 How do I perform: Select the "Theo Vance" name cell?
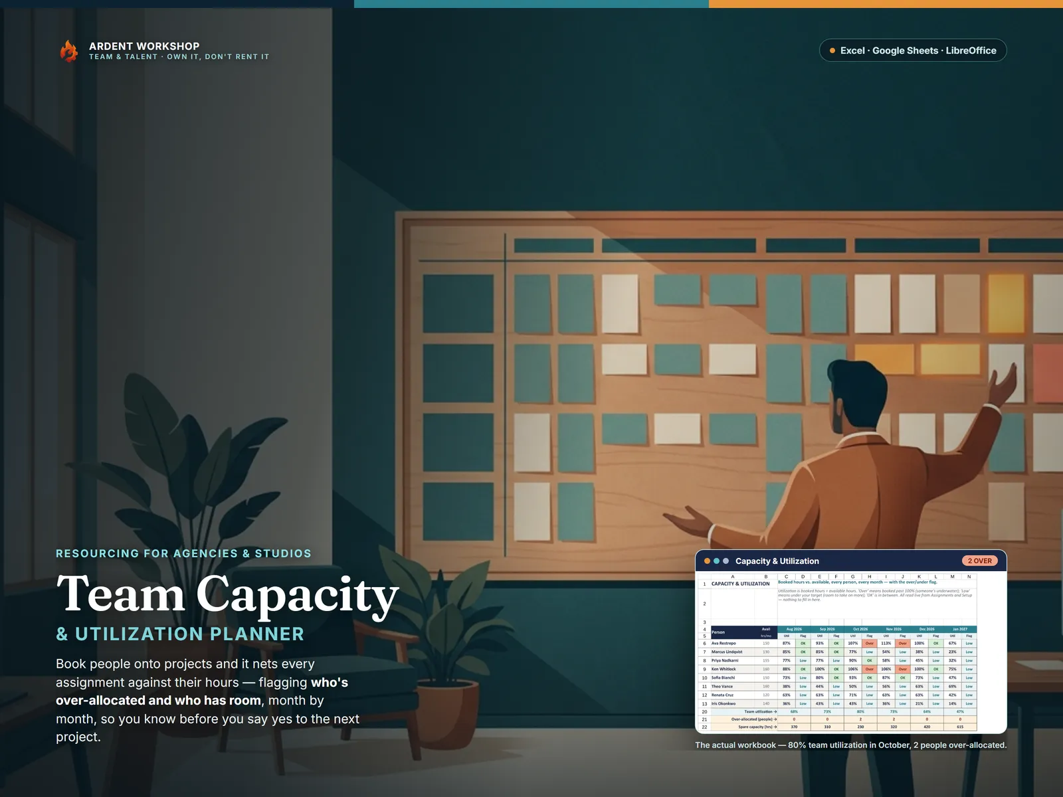pyautogui.click(x=734, y=687)
